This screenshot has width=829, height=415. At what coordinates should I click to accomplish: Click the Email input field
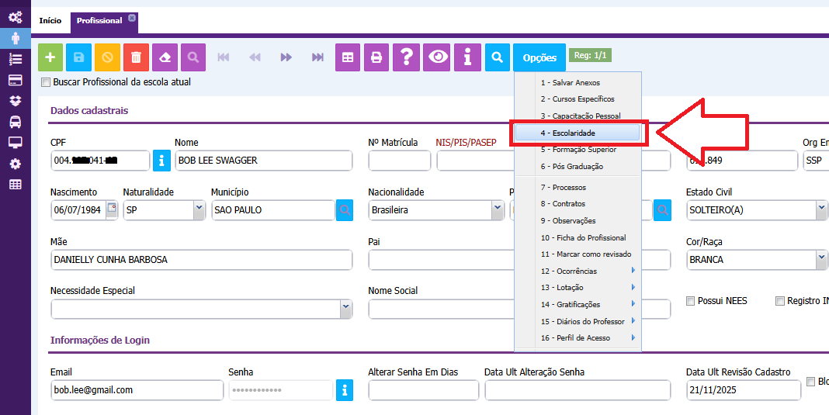(x=136, y=390)
